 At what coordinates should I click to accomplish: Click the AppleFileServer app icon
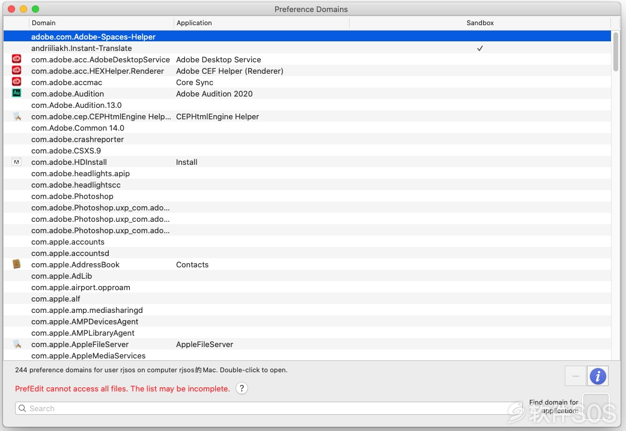tap(16, 344)
